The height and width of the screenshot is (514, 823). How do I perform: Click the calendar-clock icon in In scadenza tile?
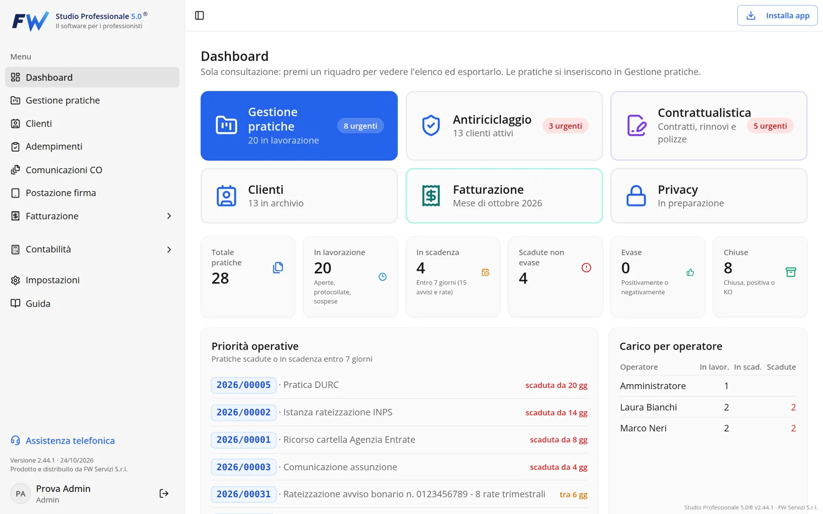(x=485, y=272)
